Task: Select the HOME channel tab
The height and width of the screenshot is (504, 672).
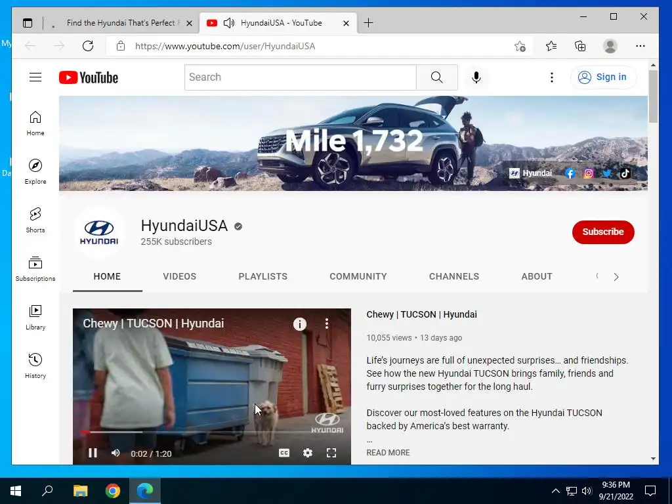Action: [107, 276]
